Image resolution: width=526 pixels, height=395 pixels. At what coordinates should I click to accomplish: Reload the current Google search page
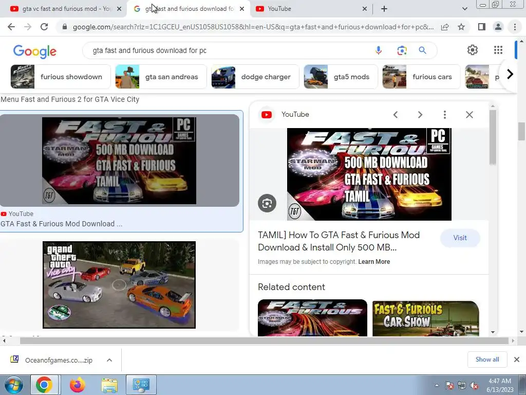(x=44, y=27)
